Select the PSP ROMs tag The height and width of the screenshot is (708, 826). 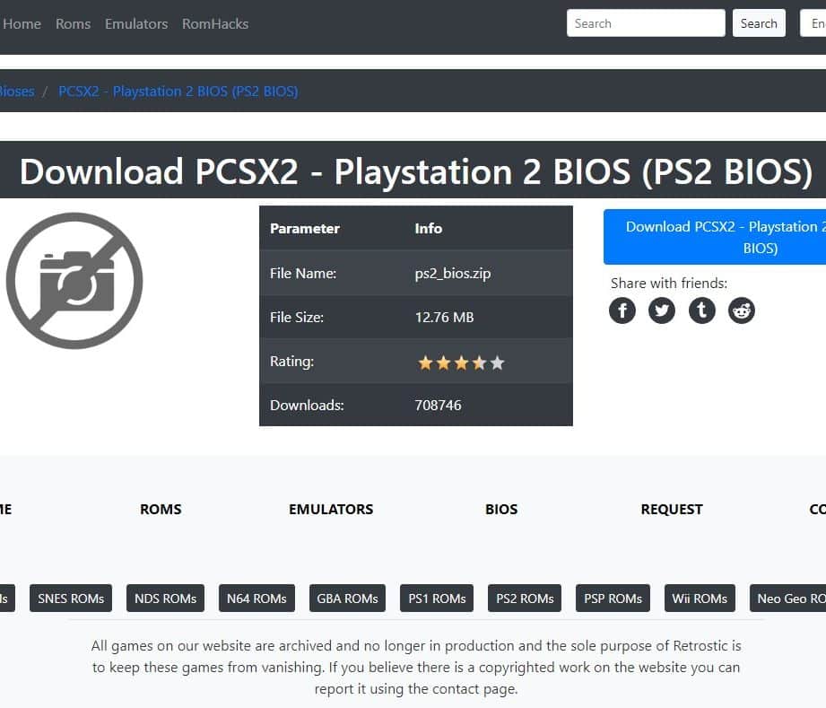coord(613,599)
